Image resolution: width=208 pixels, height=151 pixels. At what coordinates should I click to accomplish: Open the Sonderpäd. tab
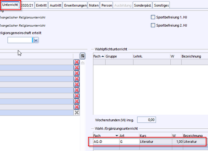tap(143, 5)
